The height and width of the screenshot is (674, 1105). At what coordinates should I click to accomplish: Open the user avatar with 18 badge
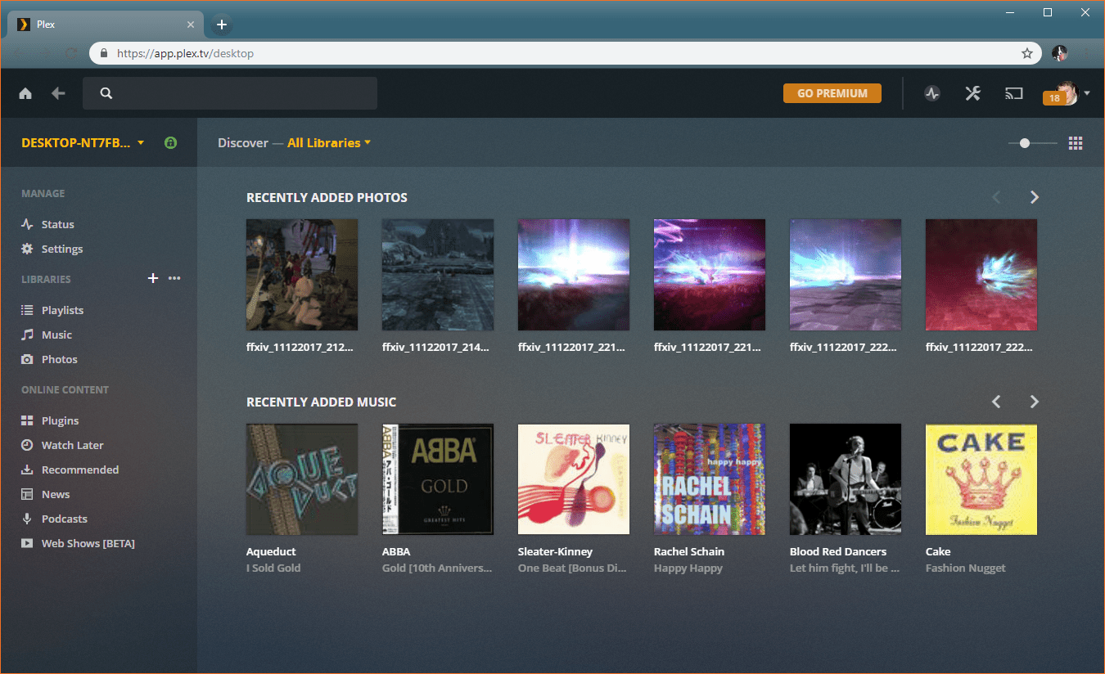coord(1061,93)
